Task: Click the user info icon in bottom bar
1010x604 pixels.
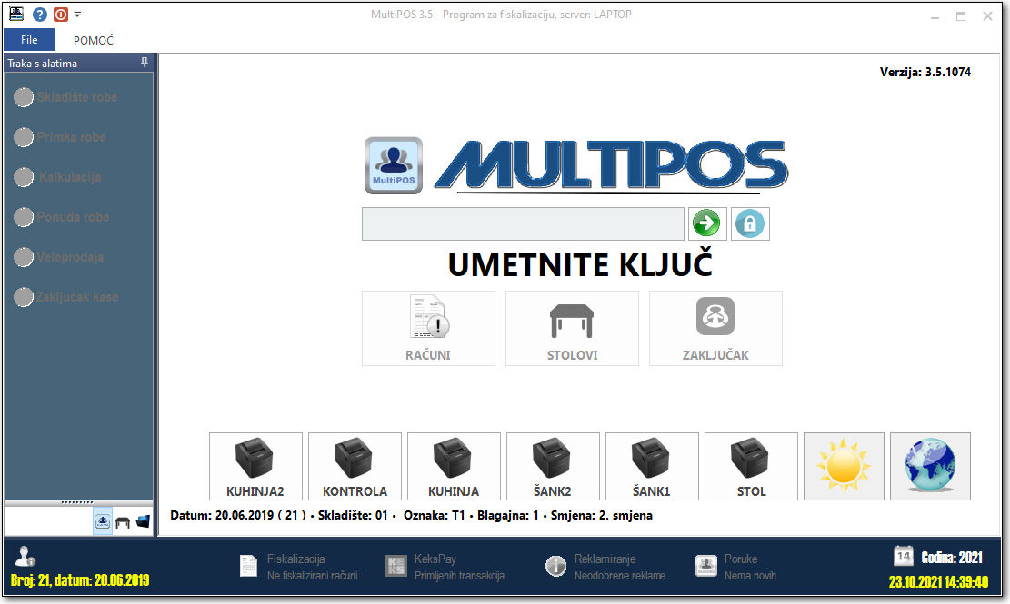Action: point(25,557)
